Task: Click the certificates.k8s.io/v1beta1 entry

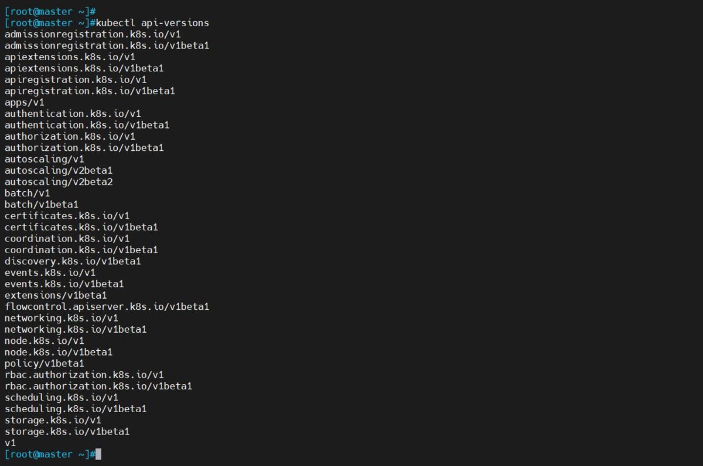Action: tap(81, 227)
